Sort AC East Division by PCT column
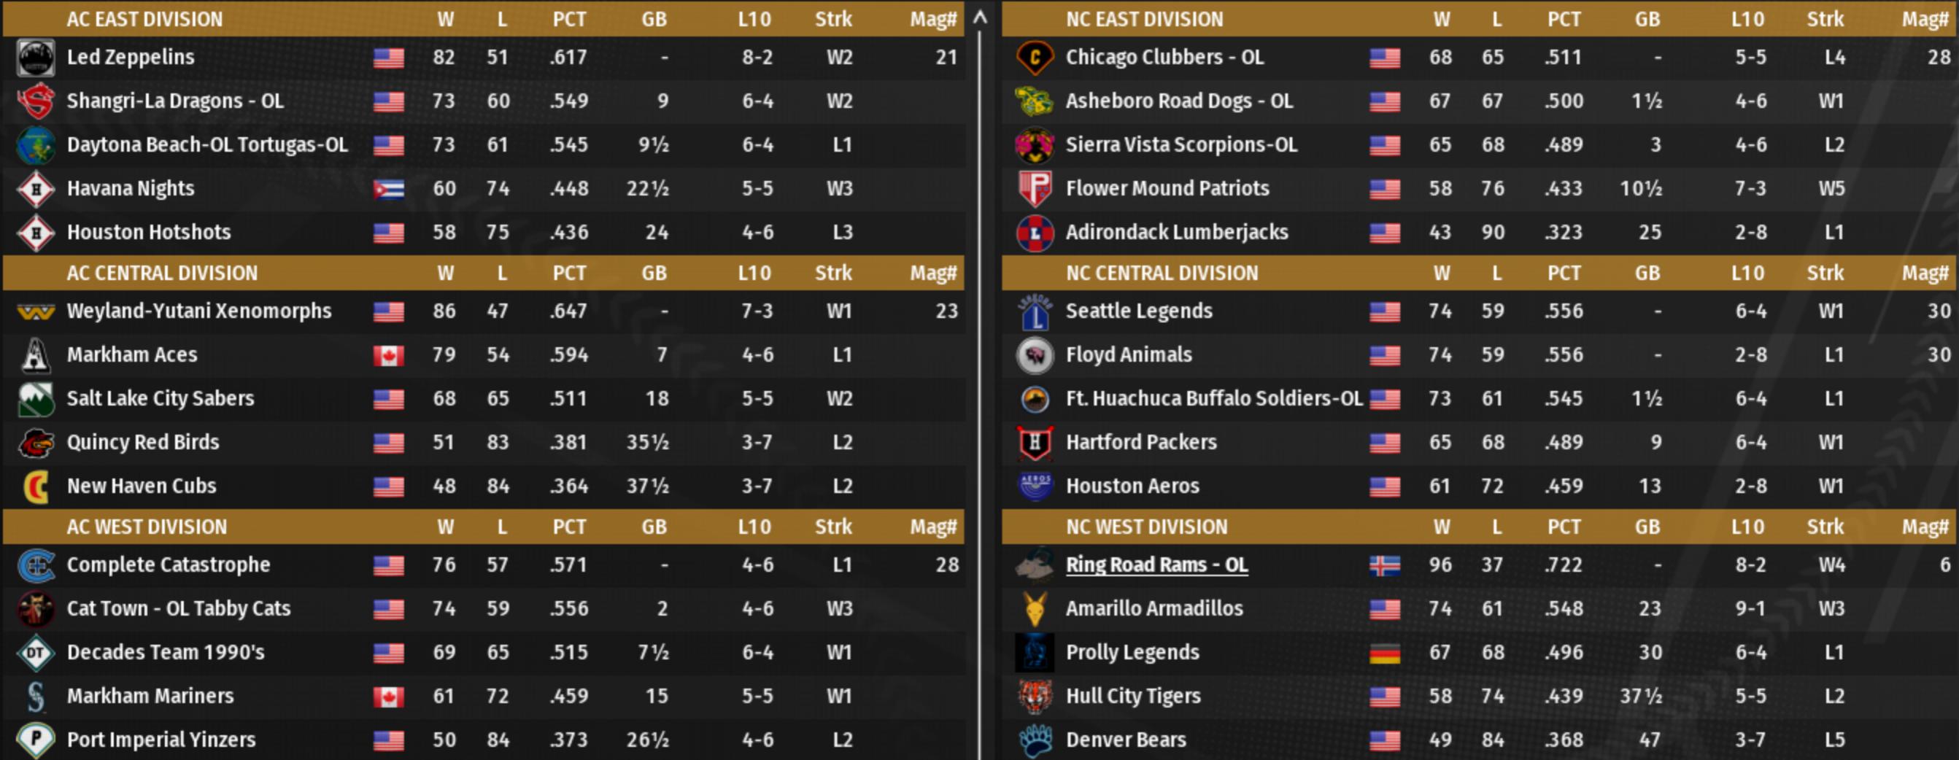Image resolution: width=1959 pixels, height=760 pixels. 569,19
